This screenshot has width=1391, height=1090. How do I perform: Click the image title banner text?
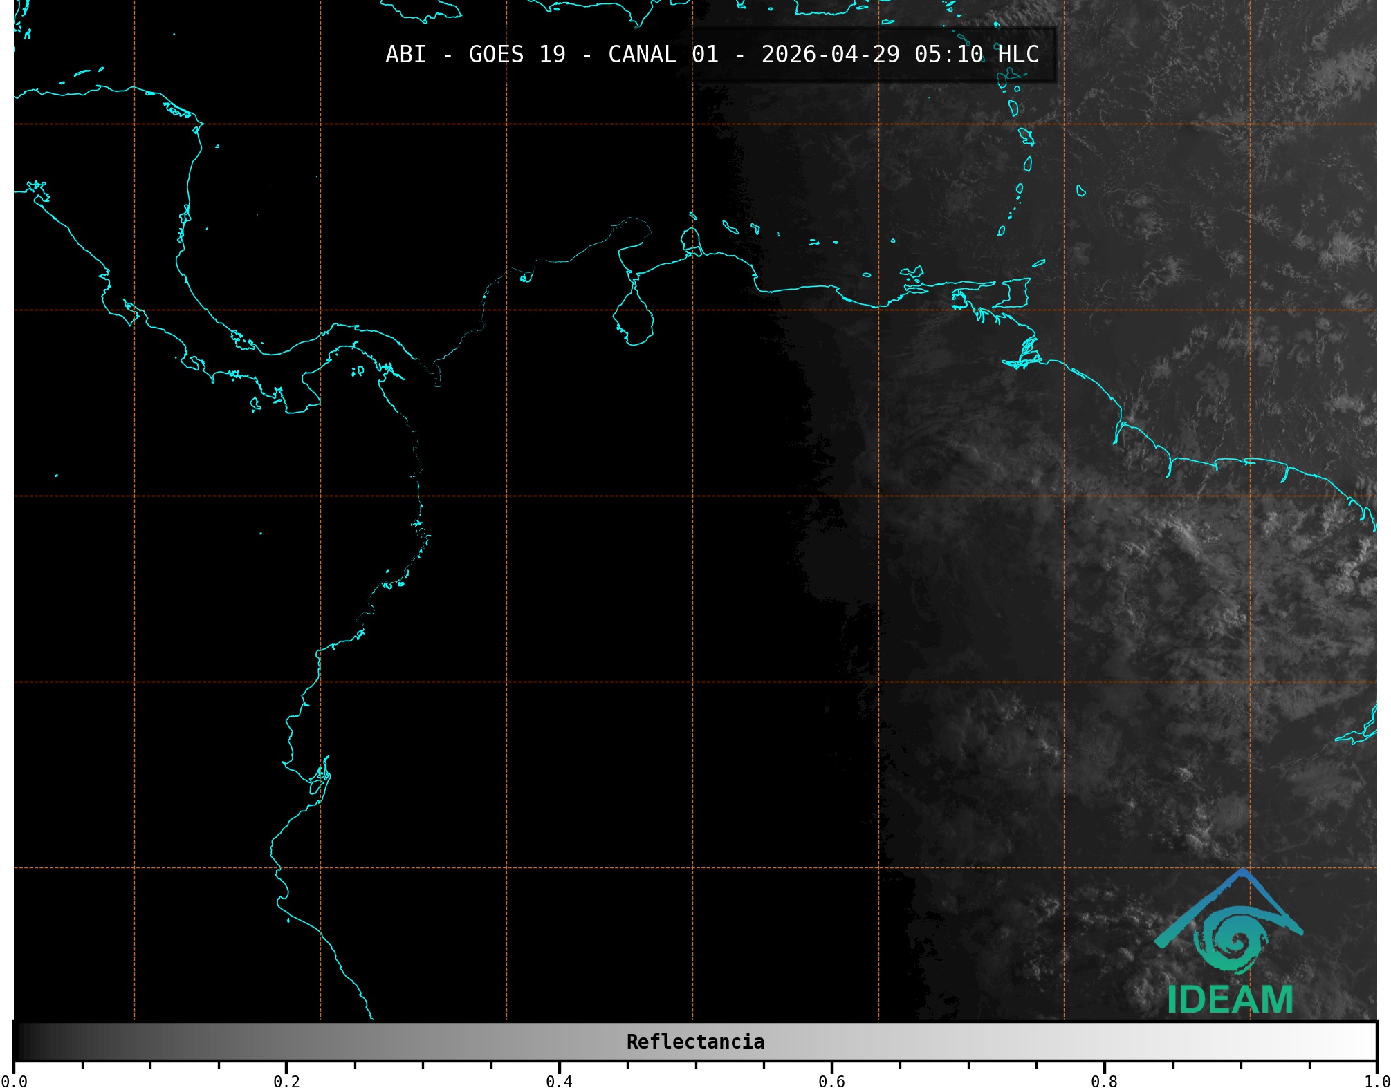click(x=711, y=55)
